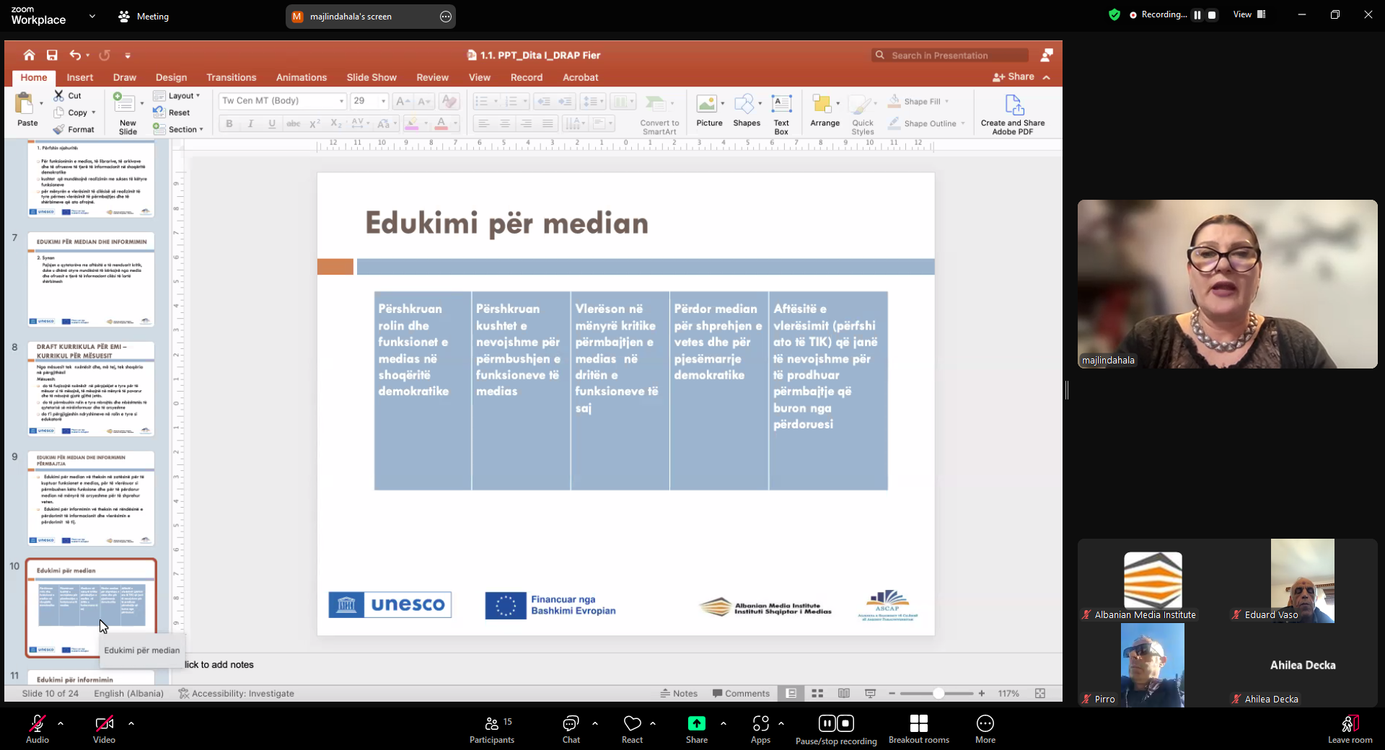Open the Design ribbon tab
1385x750 pixels.
171,77
